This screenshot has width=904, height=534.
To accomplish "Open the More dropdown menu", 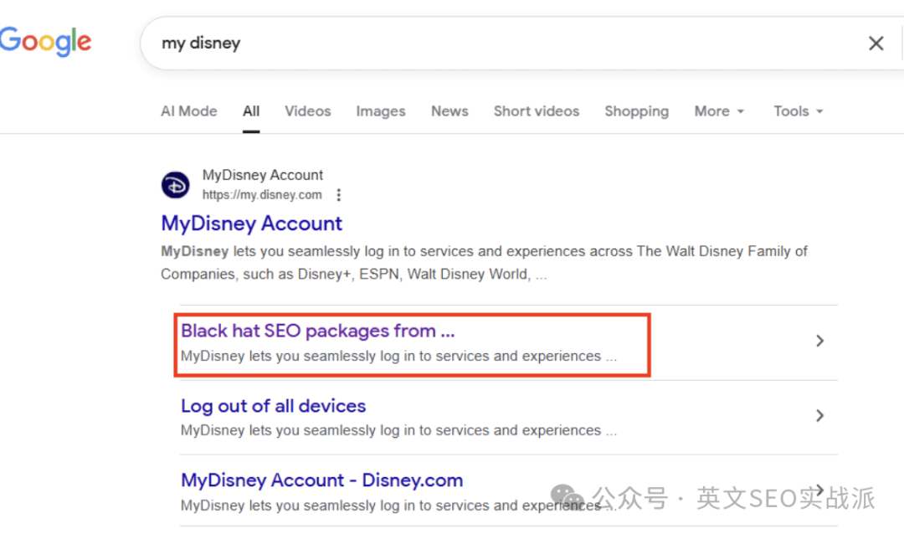I will click(719, 111).
